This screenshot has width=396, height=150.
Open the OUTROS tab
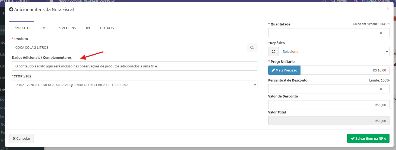pyautogui.click(x=107, y=28)
